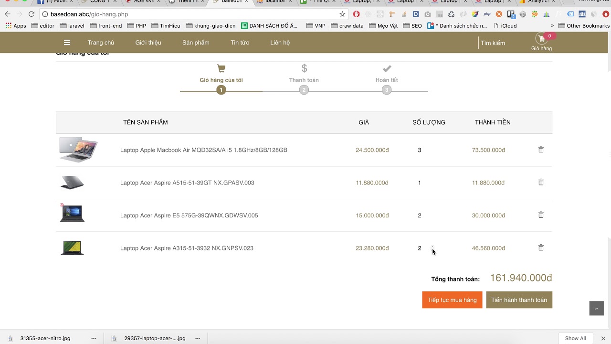Open options menu for 31355-acer-nitro.jpg download
The width and height of the screenshot is (611, 344).
point(94,338)
